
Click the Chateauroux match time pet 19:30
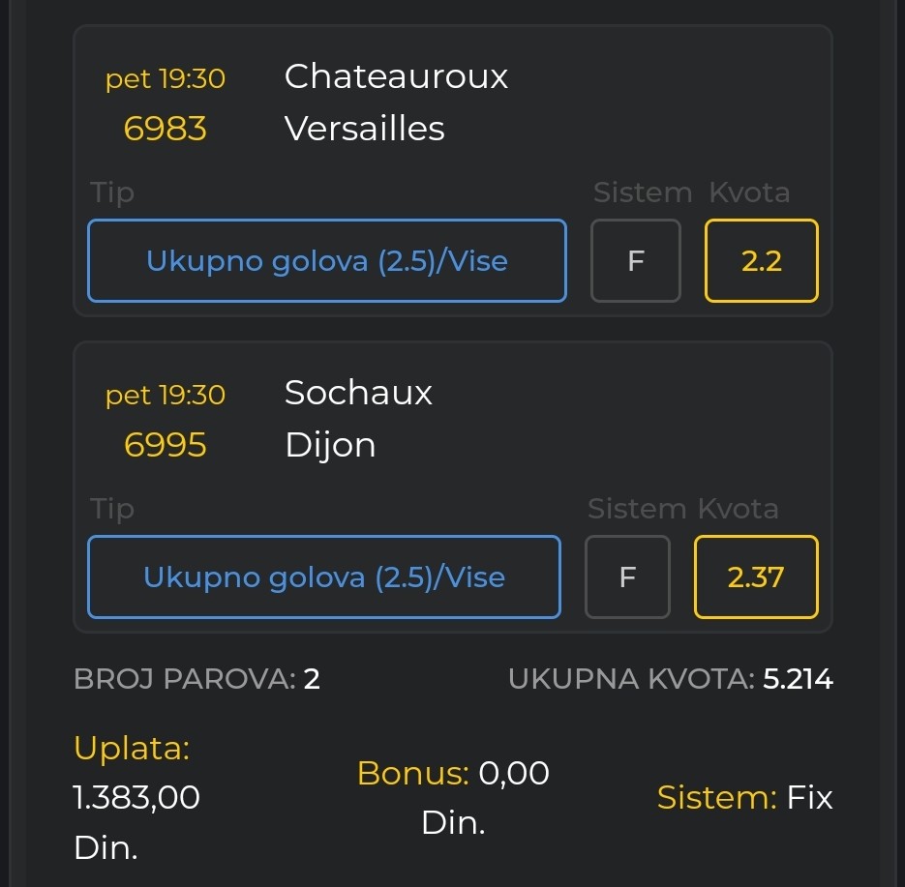pos(166,78)
